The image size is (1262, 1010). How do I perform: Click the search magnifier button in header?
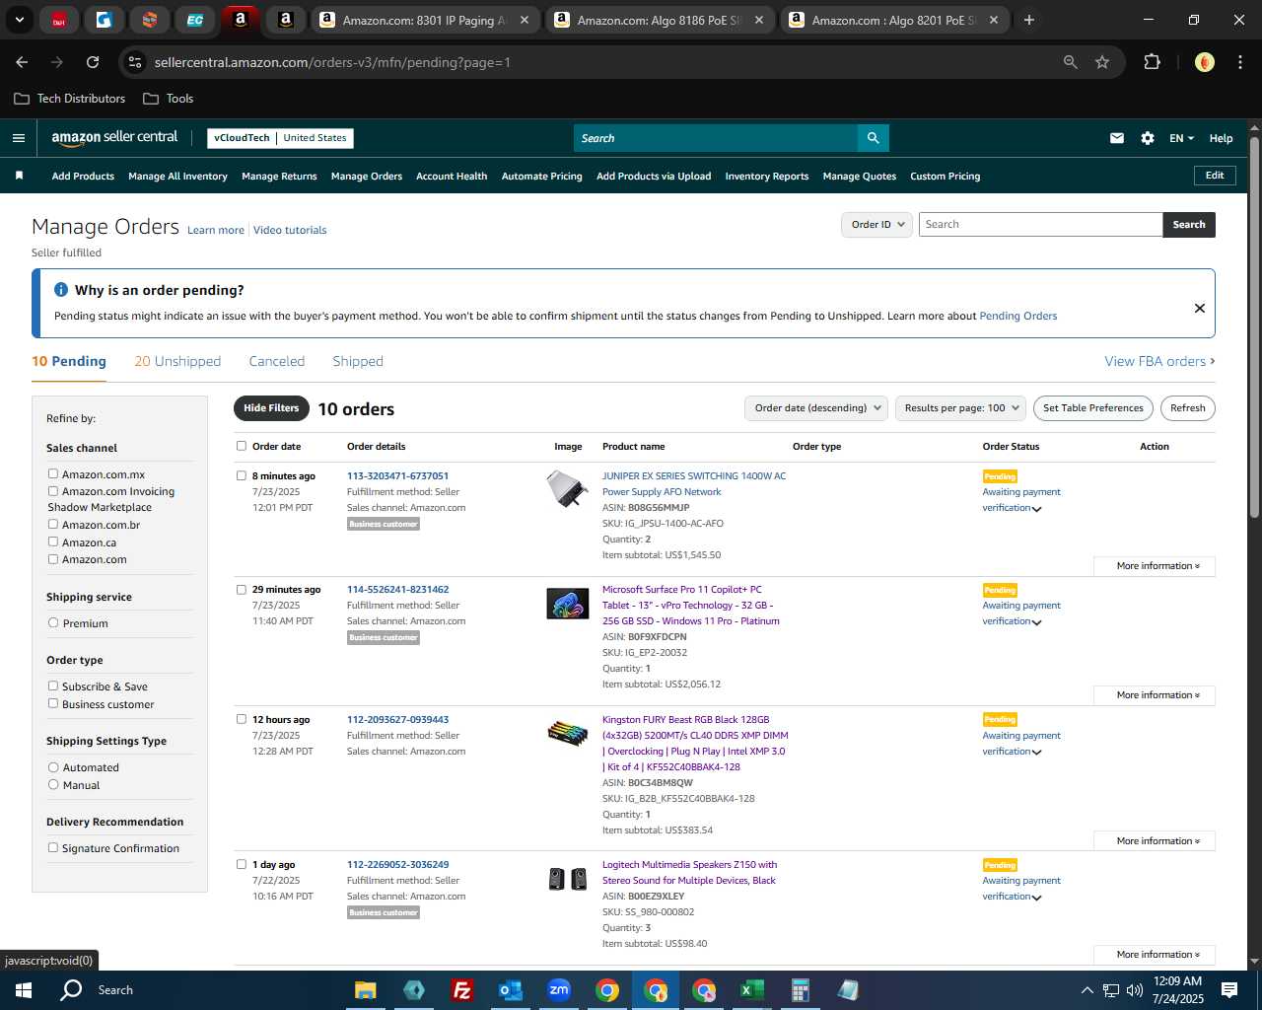click(x=873, y=138)
